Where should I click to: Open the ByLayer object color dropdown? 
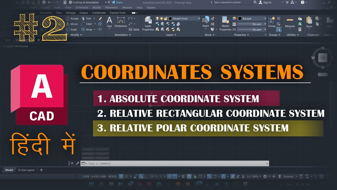coord(252,18)
